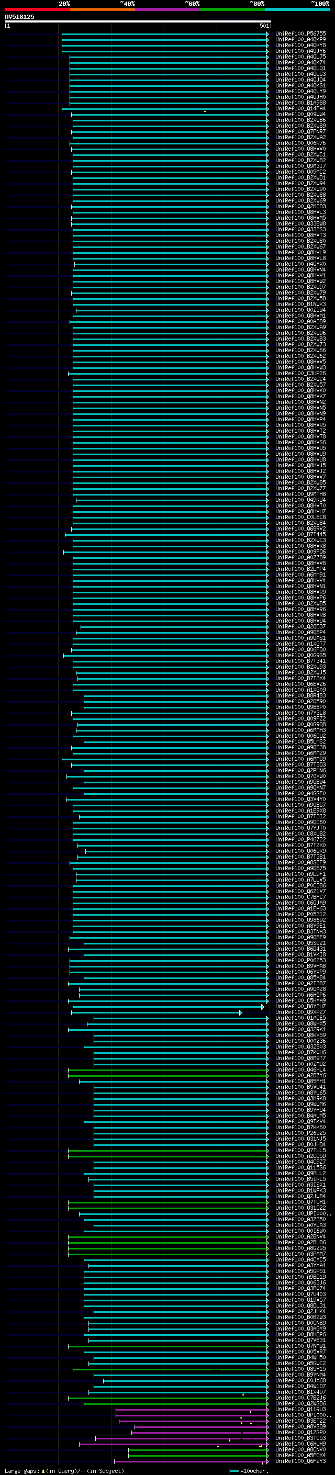Image resolution: width=335 pixels, height=1475 pixels.
Task: Select the UniRef100_A4GGF0 label
Action: (300, 794)
